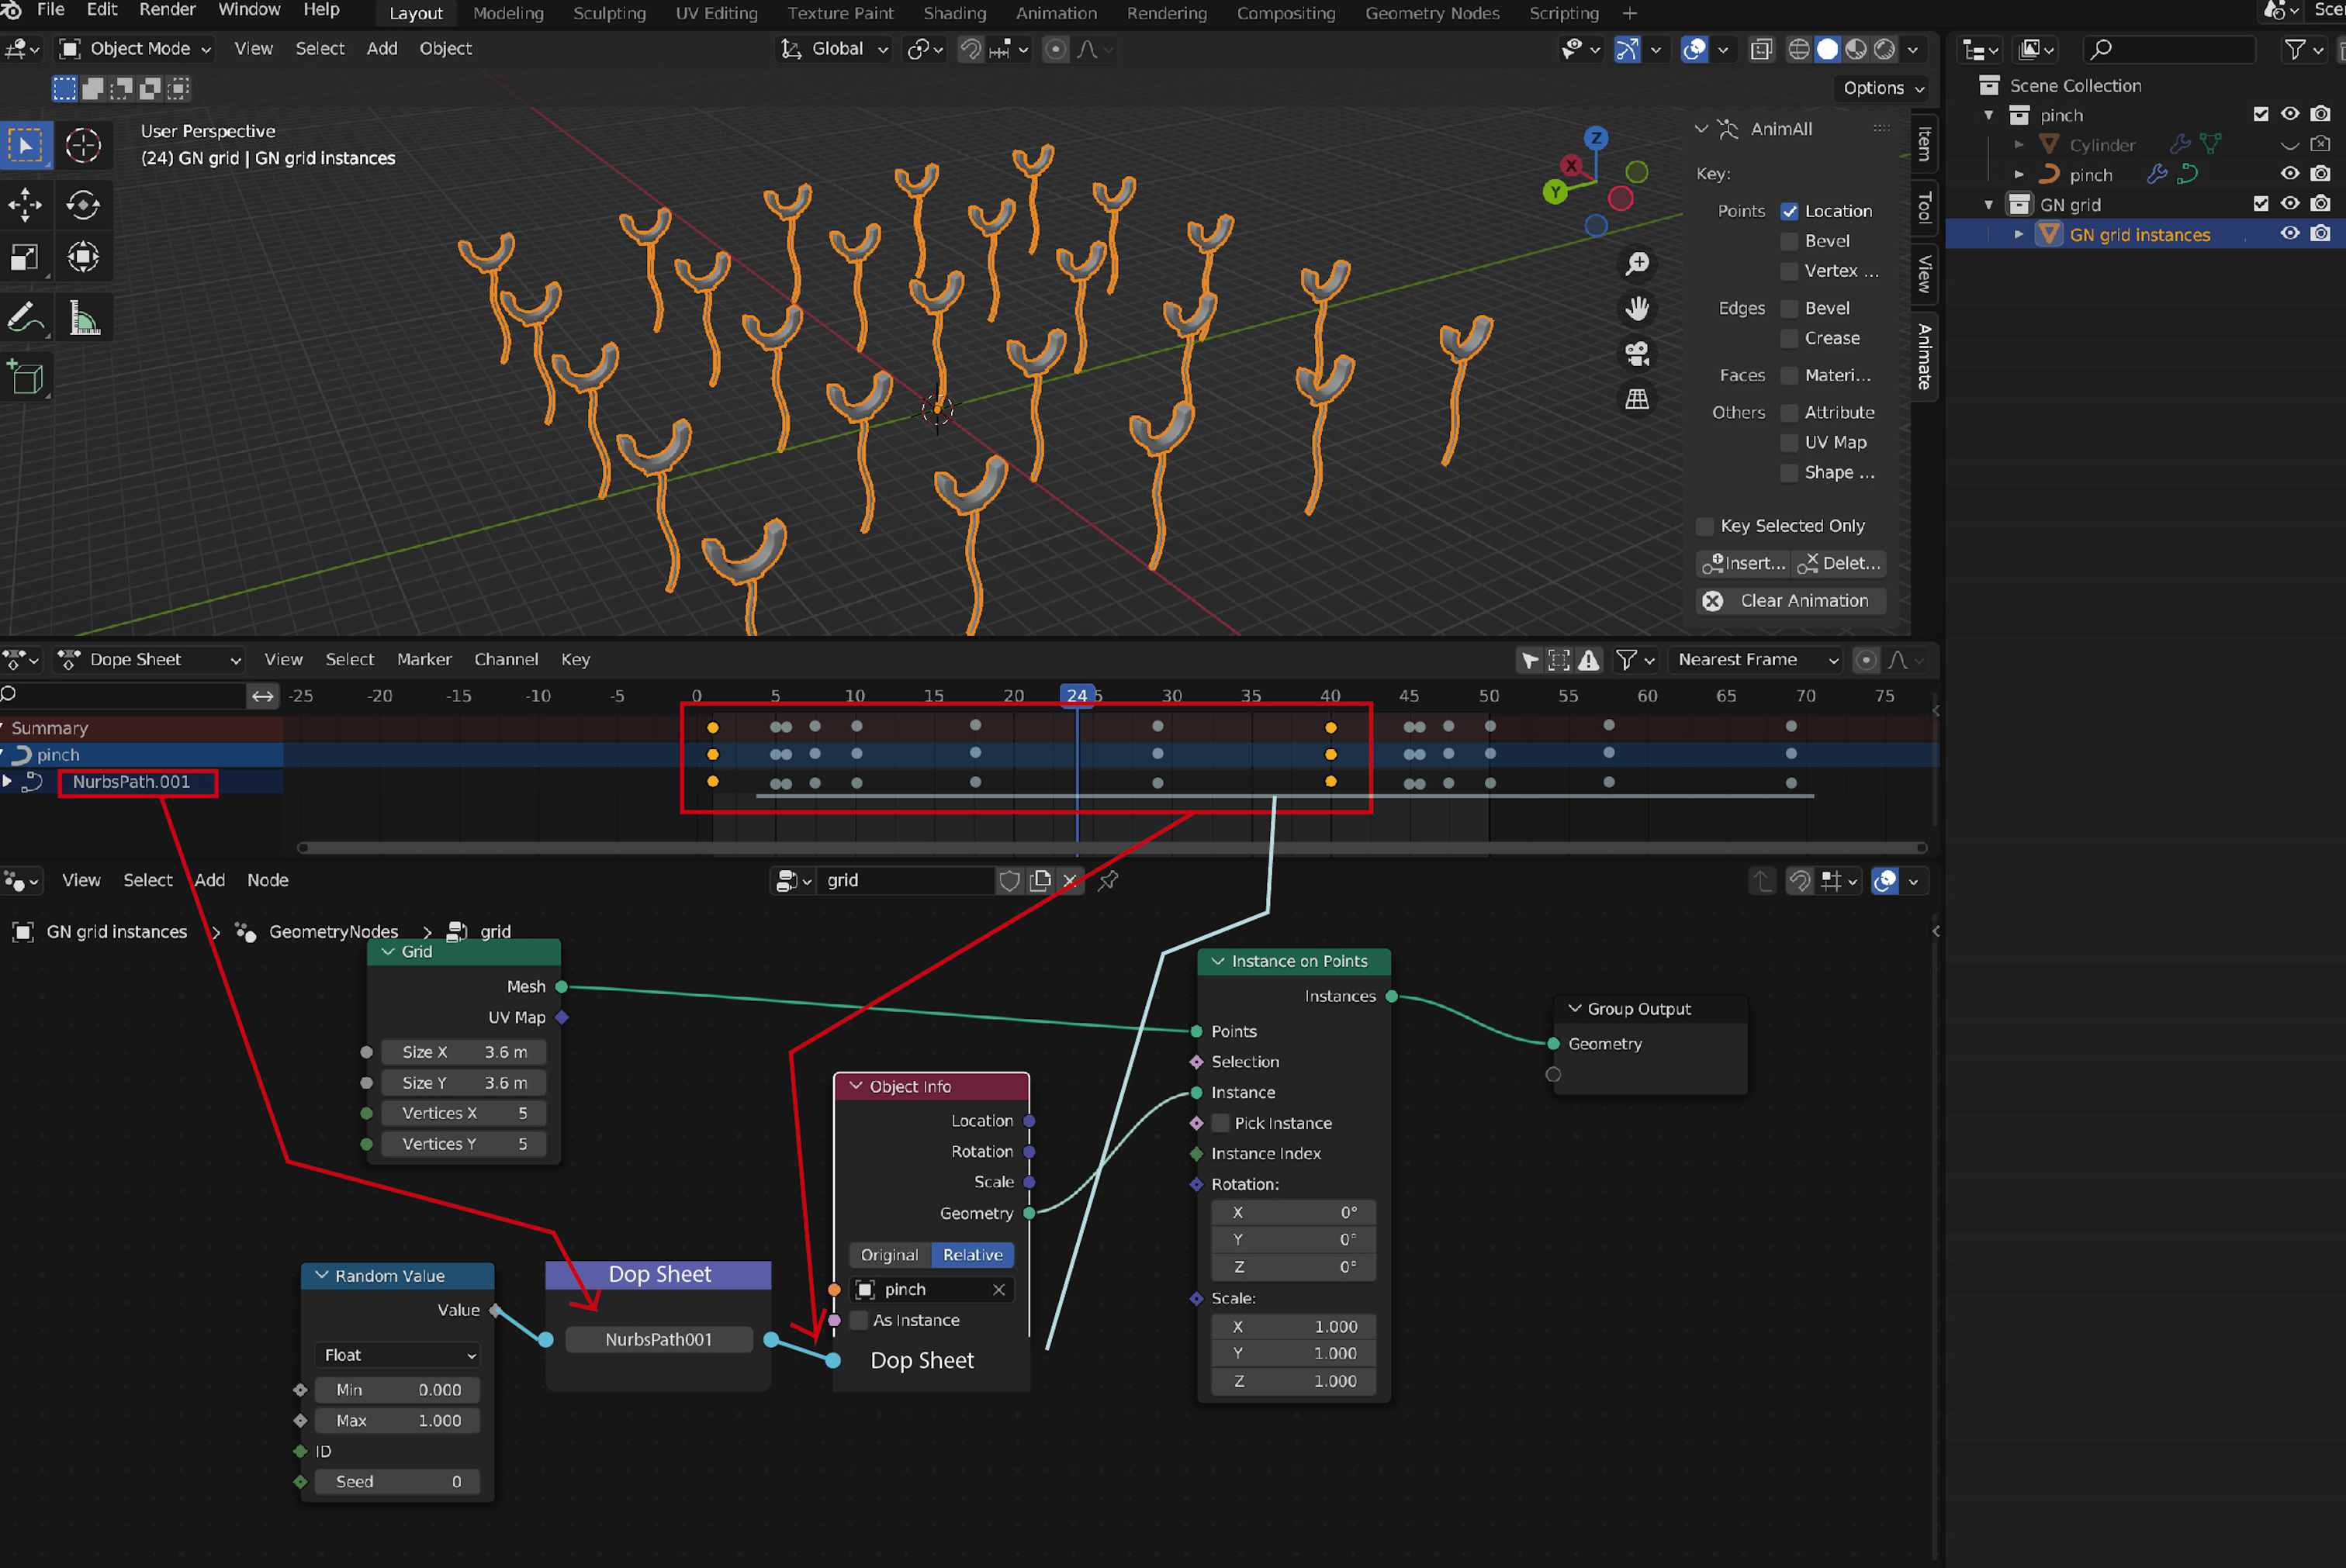Select the Annotate pencil tool

tap(25, 319)
